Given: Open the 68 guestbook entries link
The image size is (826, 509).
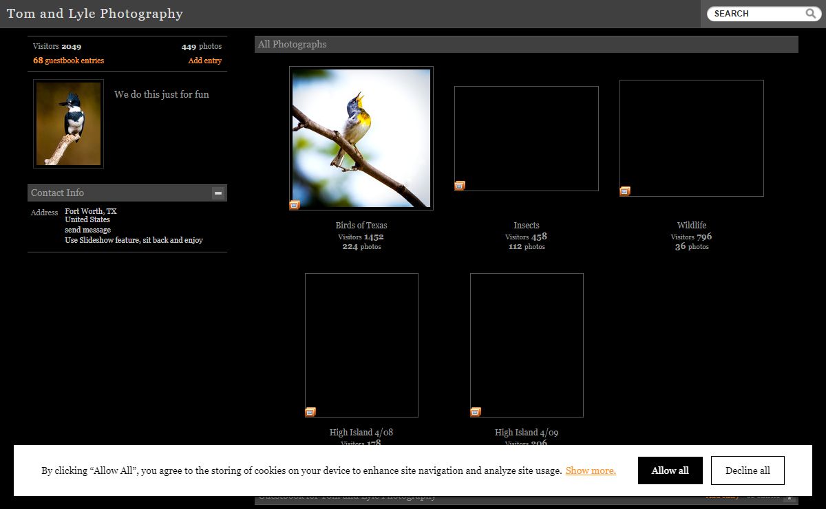Looking at the screenshot, I should coord(68,61).
